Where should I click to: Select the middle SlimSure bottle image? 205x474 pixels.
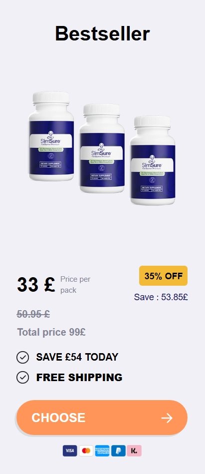(x=102, y=148)
